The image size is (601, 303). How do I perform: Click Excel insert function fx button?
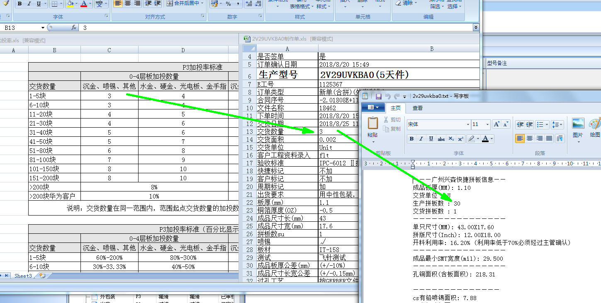(x=74, y=27)
